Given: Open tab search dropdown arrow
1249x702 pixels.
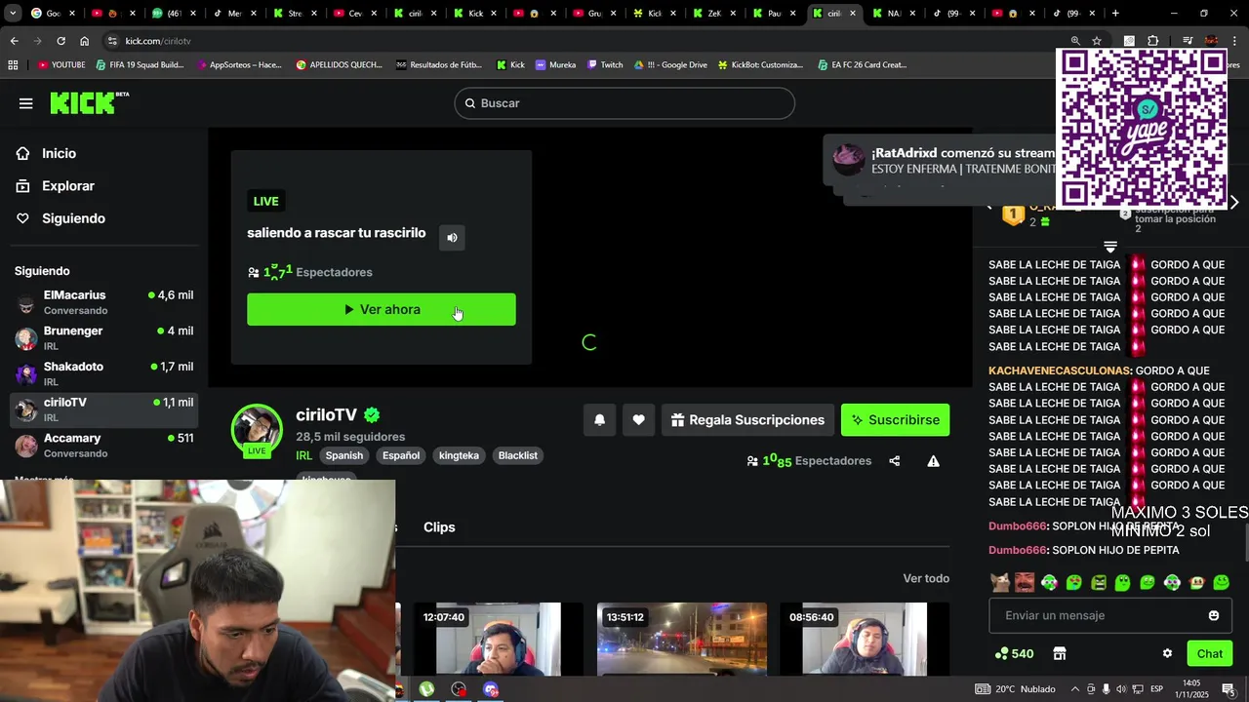Looking at the screenshot, I should point(13,14).
